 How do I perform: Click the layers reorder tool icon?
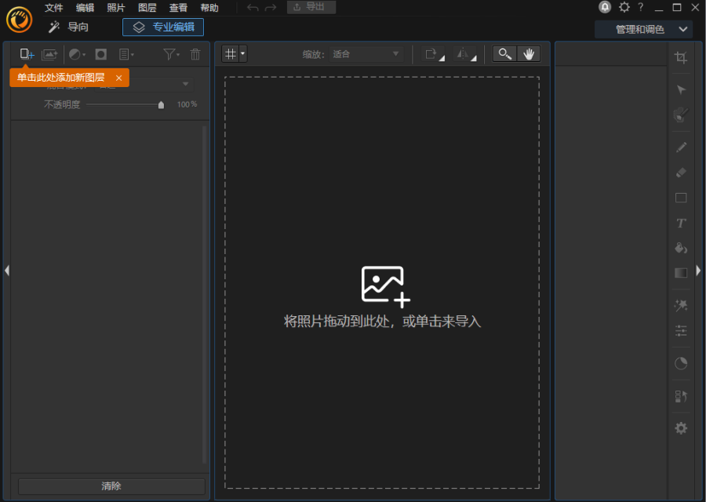681,396
